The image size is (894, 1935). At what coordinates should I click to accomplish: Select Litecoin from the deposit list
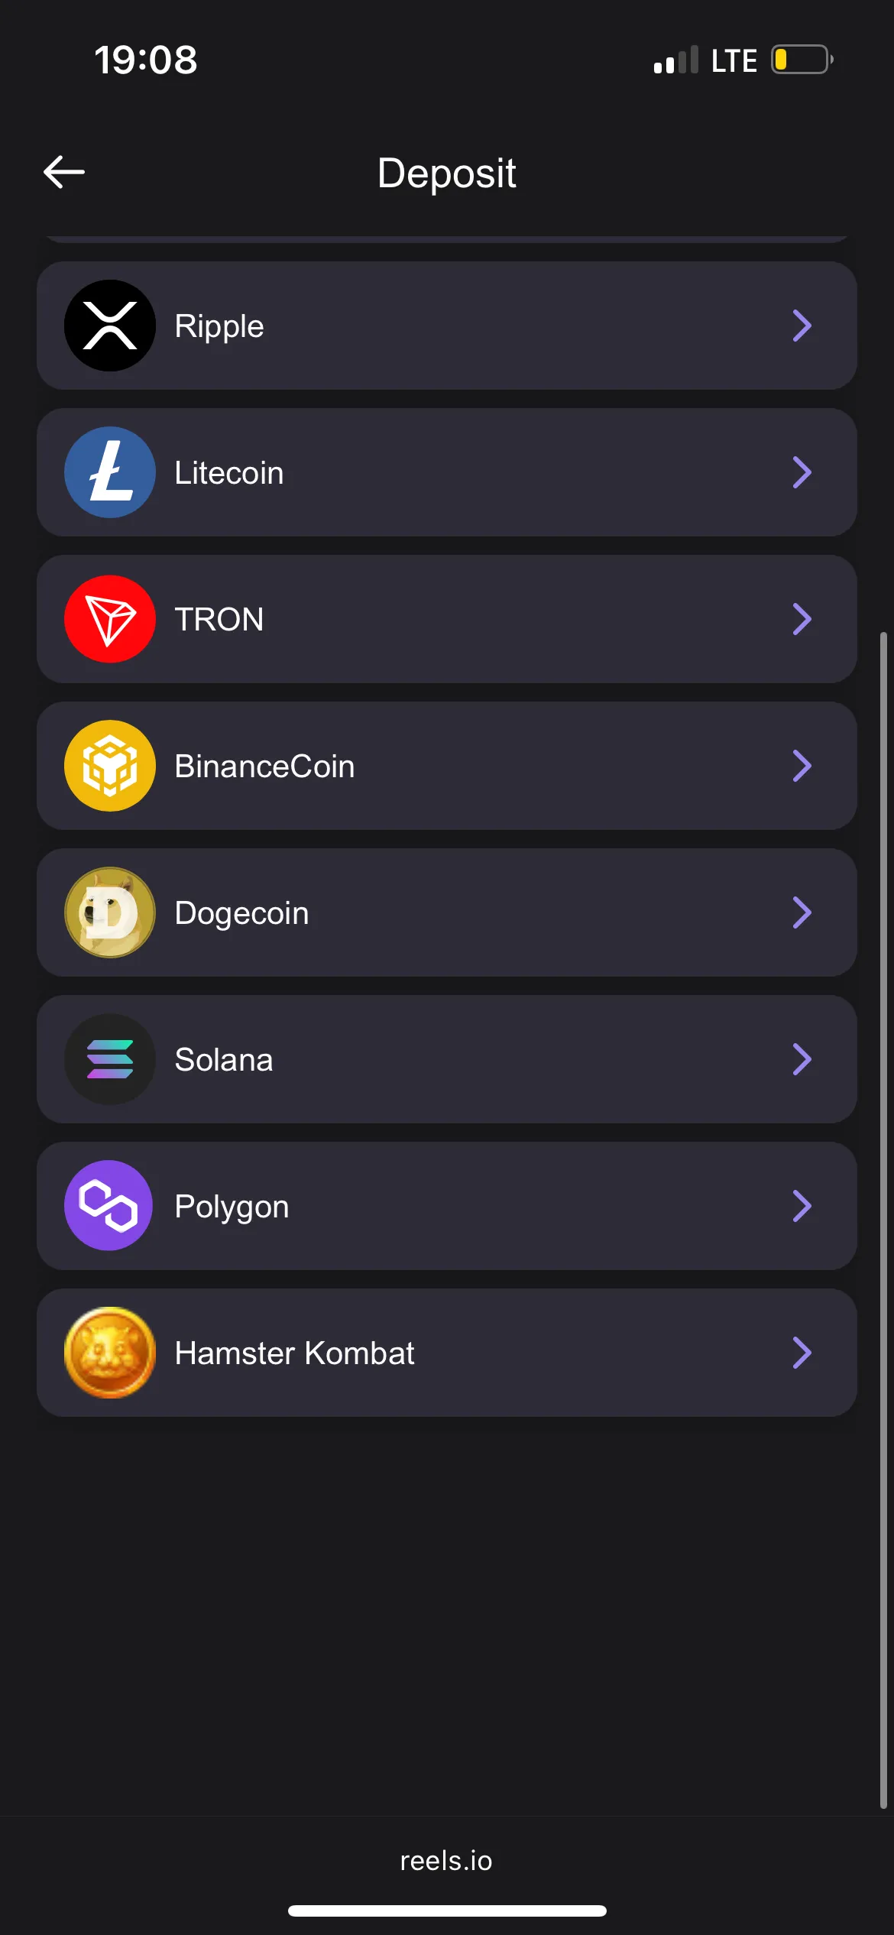pyautogui.click(x=229, y=473)
